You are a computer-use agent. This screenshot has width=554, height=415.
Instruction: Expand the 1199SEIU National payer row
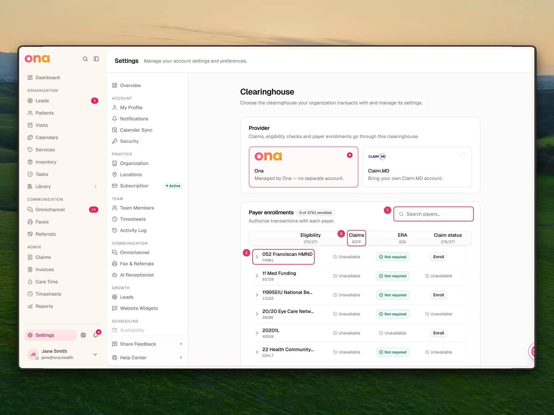257,295
